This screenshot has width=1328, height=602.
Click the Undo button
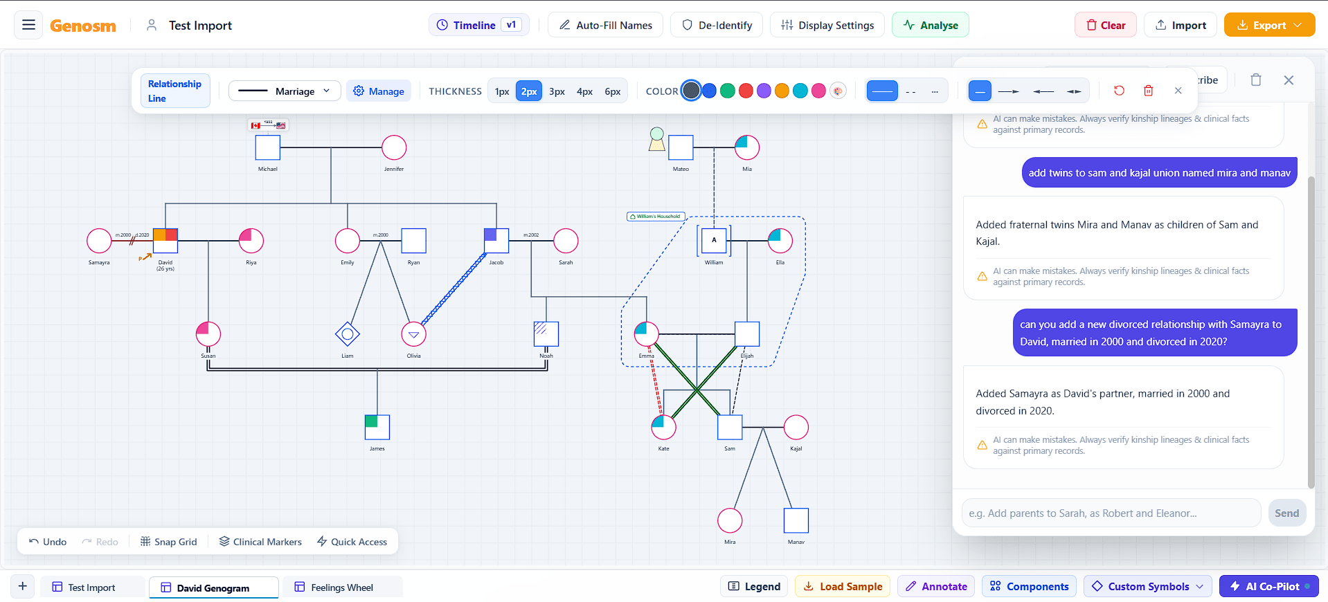coord(48,542)
